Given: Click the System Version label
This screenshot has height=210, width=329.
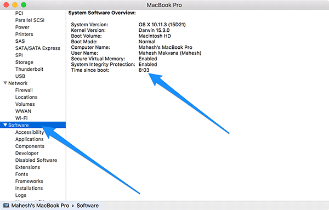Looking at the screenshot, I should [x=89, y=25].
